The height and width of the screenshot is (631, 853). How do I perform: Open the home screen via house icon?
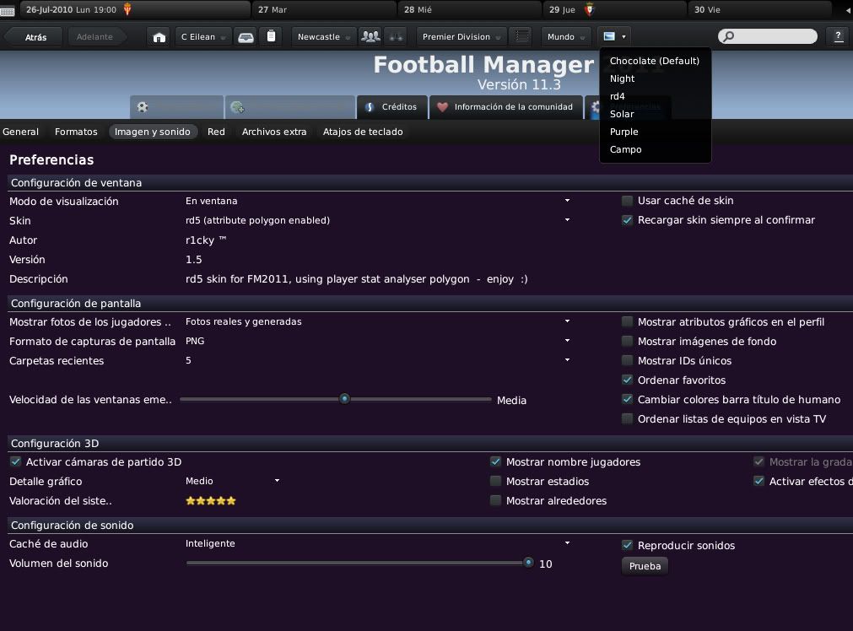[x=159, y=37]
